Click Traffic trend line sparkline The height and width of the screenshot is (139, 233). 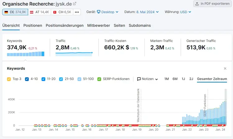pyautogui.click(x=74, y=54)
